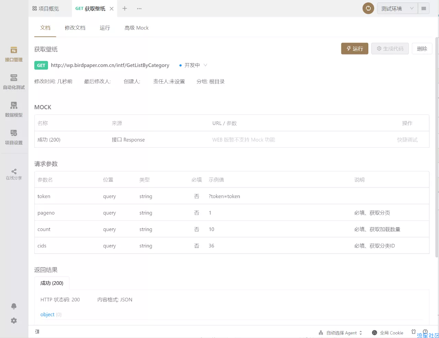Add a new tab with the plus icon
Viewport: 439px width, 338px height.
[125, 9]
